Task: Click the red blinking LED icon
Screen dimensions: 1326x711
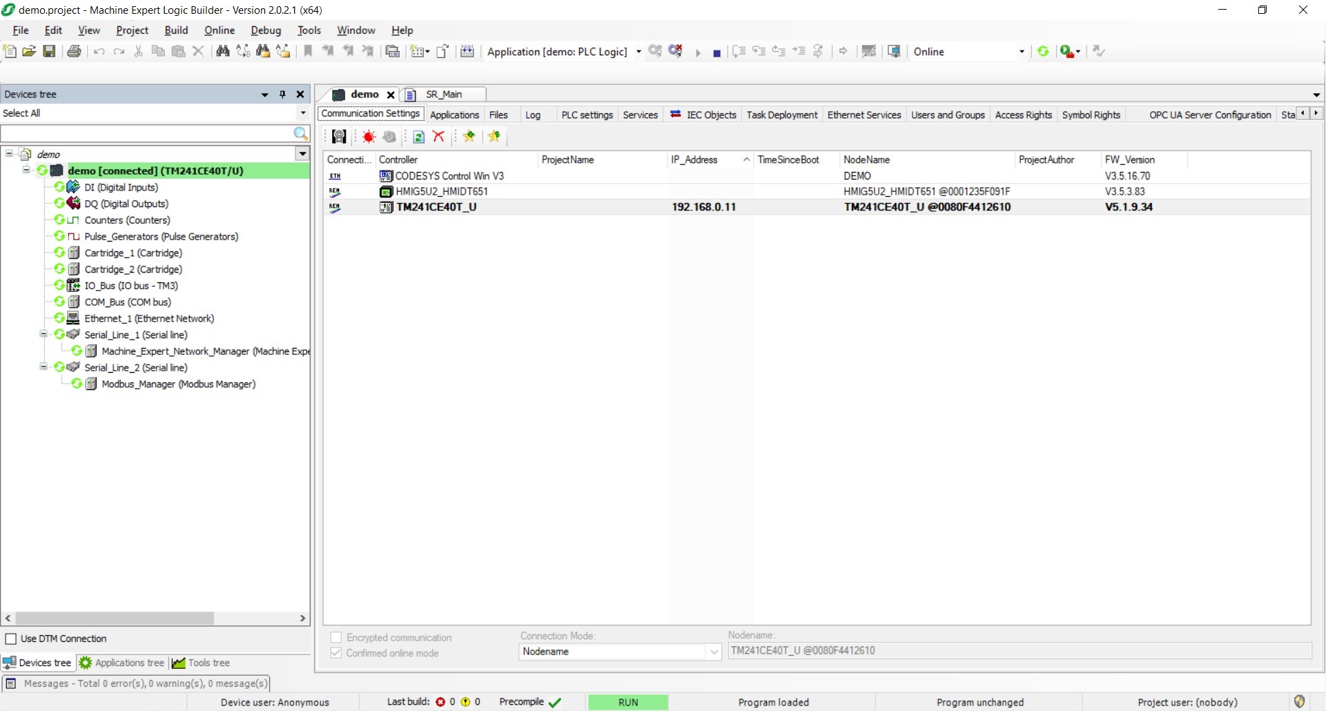Action: (x=369, y=137)
